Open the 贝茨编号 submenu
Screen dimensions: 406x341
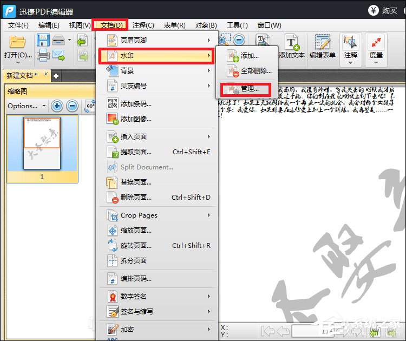pos(158,86)
